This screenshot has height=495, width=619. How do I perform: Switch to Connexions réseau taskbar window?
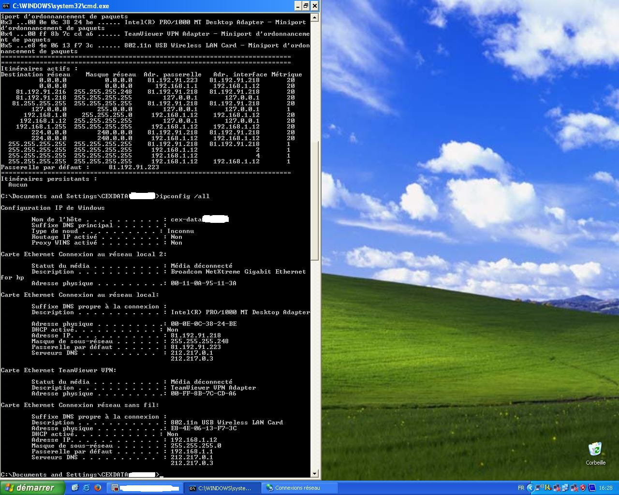[x=296, y=488]
